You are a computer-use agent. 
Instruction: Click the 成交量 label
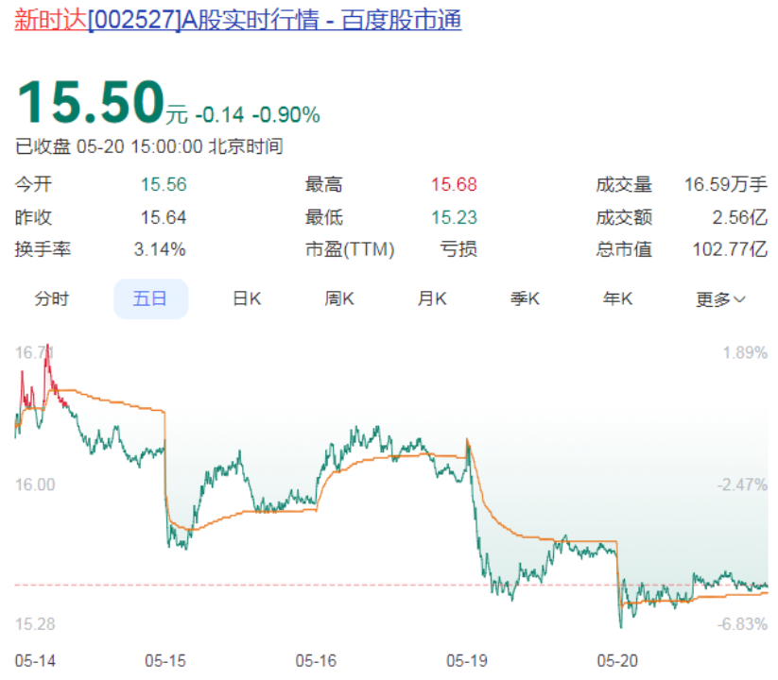coord(624,184)
